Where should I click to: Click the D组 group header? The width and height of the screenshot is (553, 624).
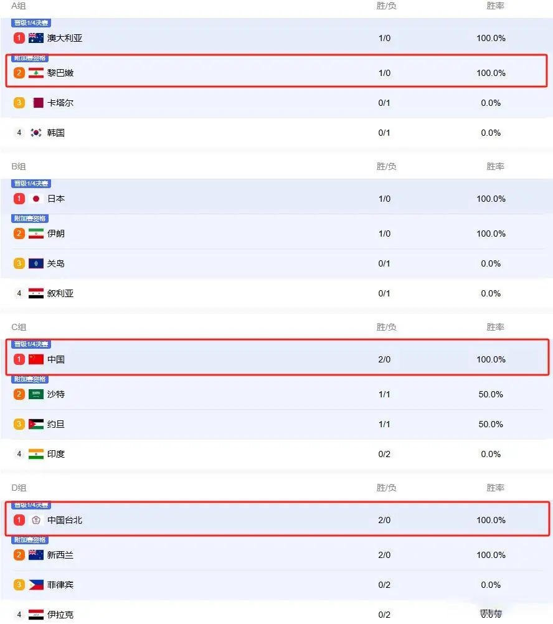(x=19, y=488)
